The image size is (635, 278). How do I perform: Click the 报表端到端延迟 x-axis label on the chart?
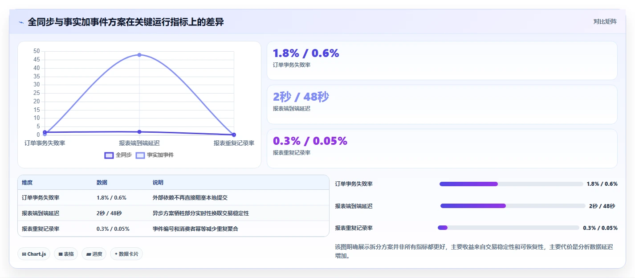[139, 143]
